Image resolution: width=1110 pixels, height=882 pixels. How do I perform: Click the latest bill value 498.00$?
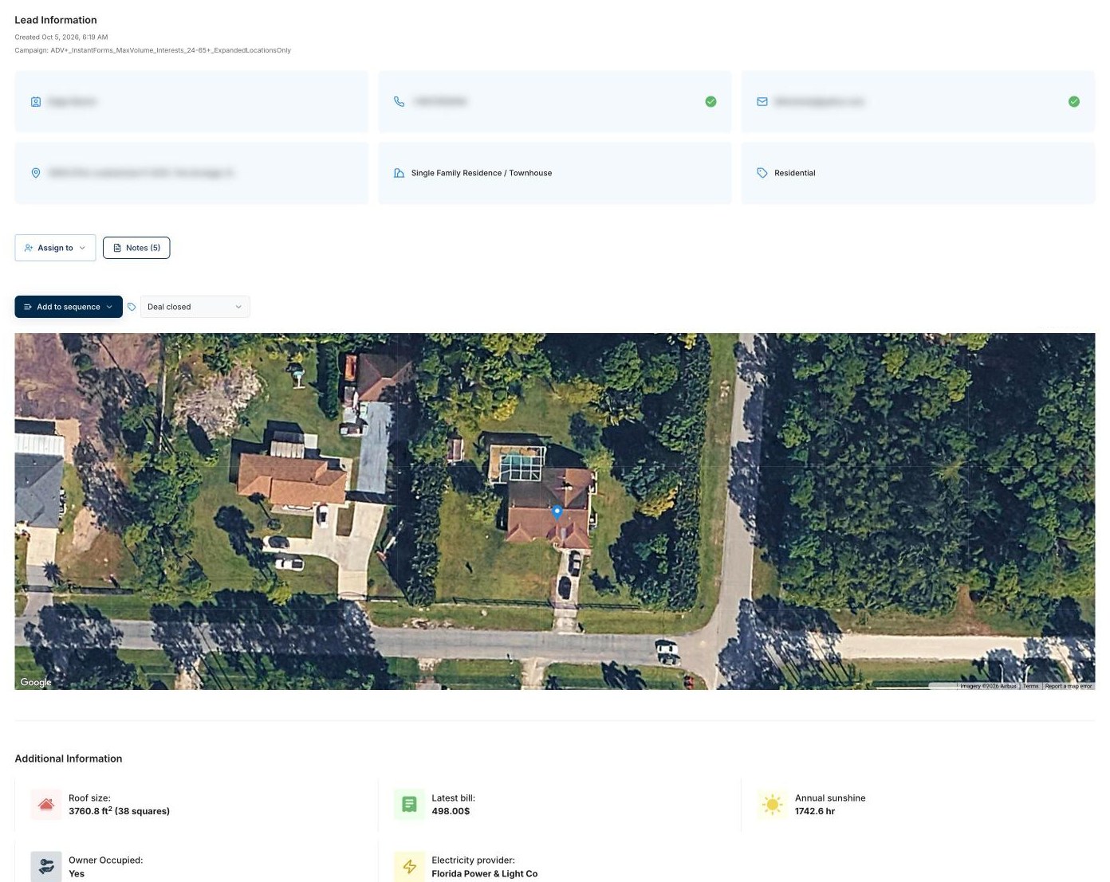coord(451,811)
